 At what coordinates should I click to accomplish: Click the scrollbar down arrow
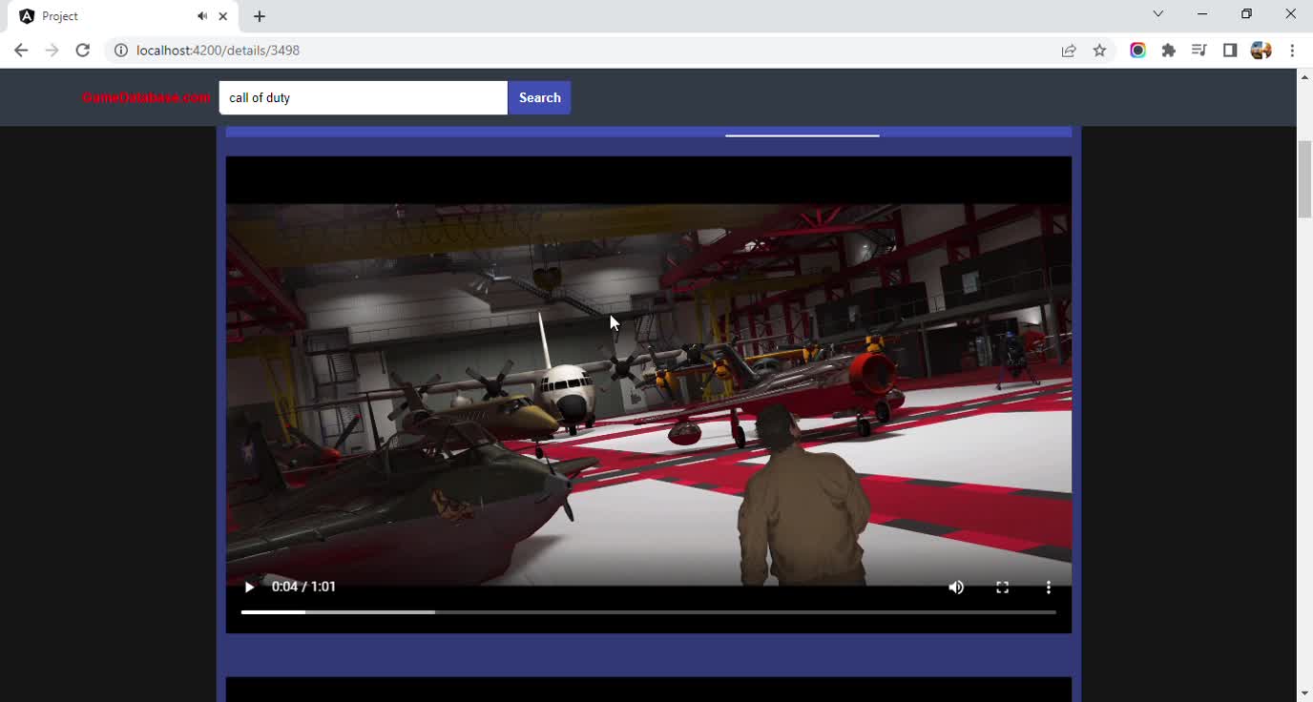click(x=1304, y=693)
